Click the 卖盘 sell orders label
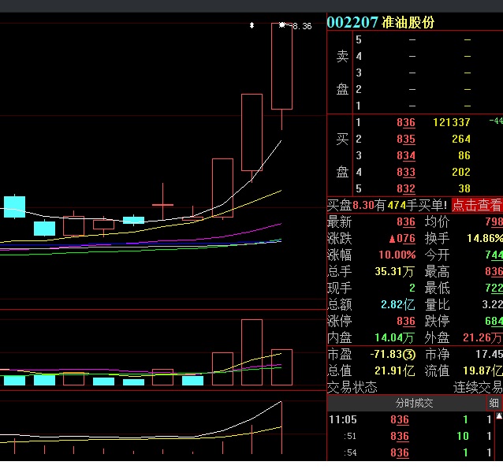Image resolution: width=503 pixels, height=469 pixels. (342, 73)
